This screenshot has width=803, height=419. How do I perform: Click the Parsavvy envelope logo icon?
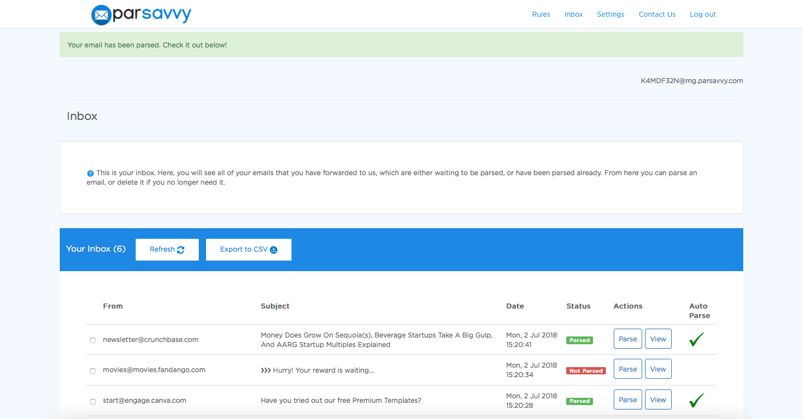point(101,15)
